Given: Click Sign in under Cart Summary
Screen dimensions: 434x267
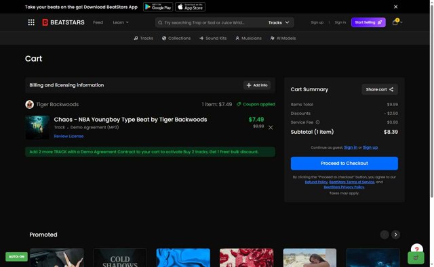Looking at the screenshot, I should click(351, 147).
